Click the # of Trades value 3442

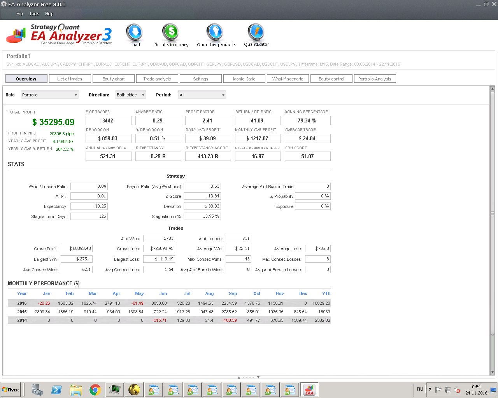pyautogui.click(x=108, y=120)
